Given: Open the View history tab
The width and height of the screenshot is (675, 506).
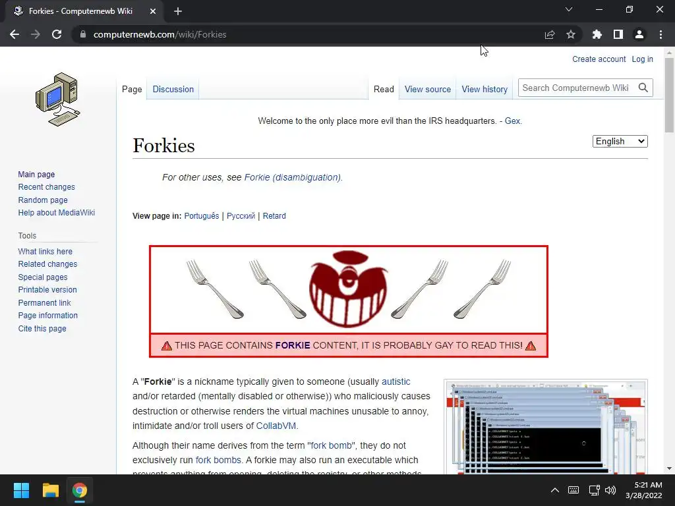Looking at the screenshot, I should [484, 89].
